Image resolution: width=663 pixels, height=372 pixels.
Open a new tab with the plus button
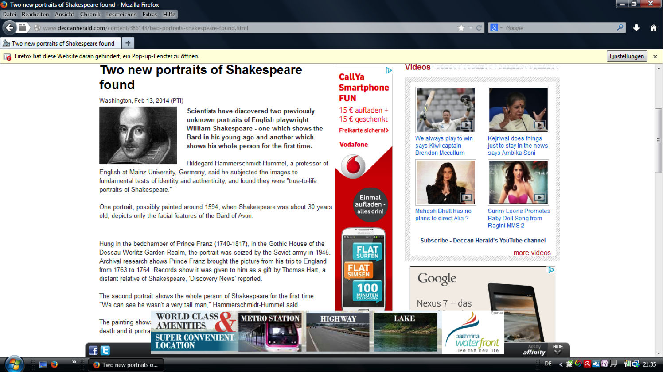click(x=128, y=43)
